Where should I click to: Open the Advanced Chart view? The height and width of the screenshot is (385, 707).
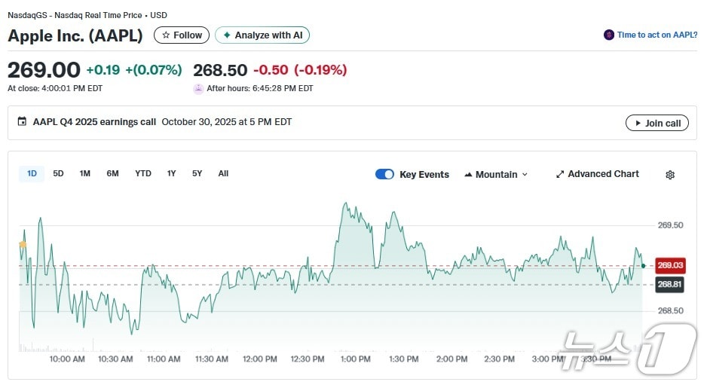click(597, 174)
